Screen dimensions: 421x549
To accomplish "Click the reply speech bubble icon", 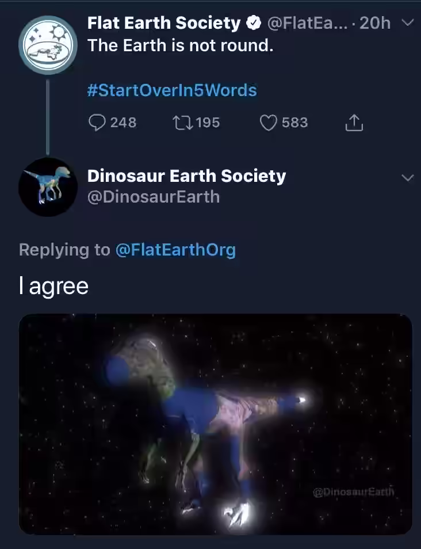I will 97,123.
